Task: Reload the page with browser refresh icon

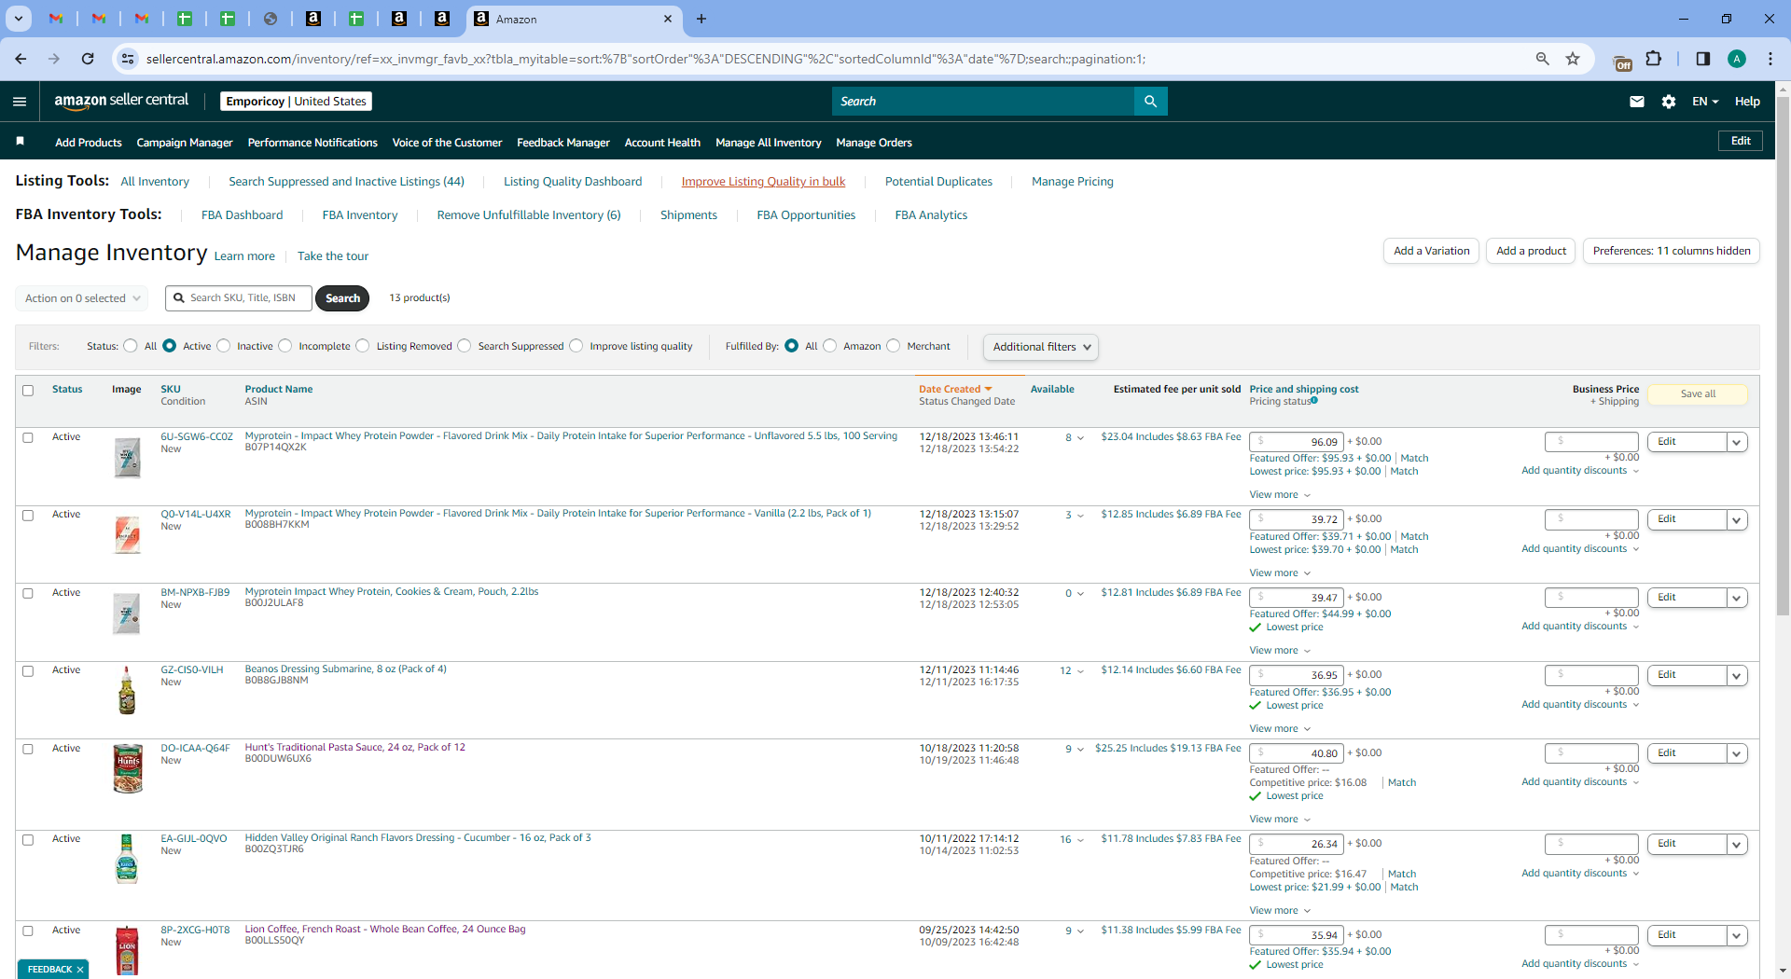Action: [x=88, y=59]
